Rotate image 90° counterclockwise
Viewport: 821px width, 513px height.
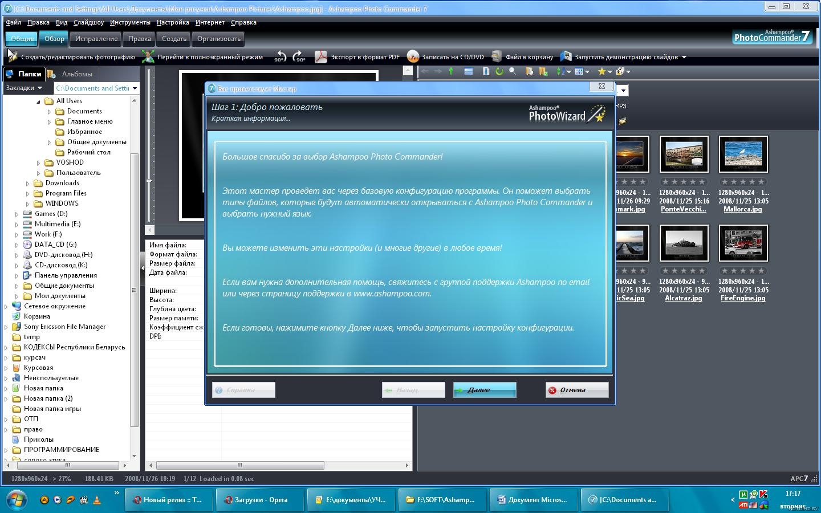click(x=280, y=56)
